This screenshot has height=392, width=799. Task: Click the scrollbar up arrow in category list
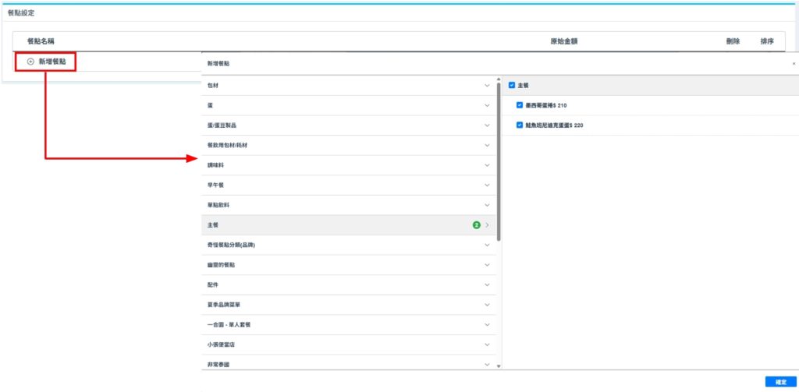(x=499, y=79)
